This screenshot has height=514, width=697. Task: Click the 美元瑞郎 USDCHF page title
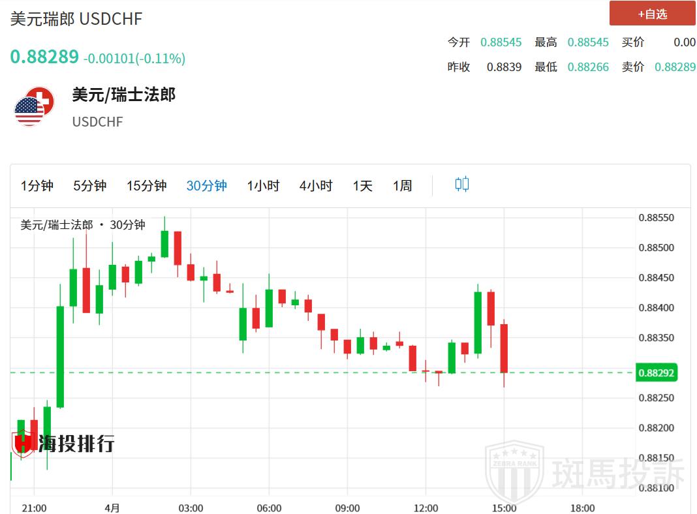point(76,19)
